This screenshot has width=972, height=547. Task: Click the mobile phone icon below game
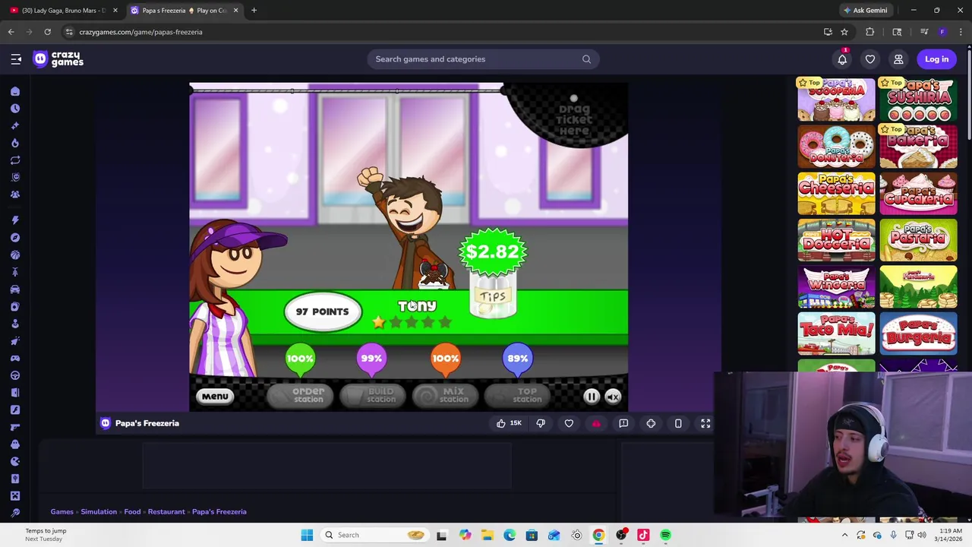click(x=678, y=423)
